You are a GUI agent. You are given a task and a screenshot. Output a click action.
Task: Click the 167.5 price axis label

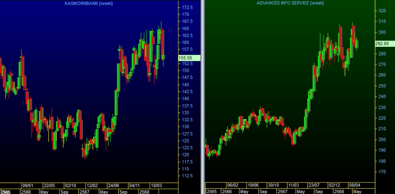(187, 21)
